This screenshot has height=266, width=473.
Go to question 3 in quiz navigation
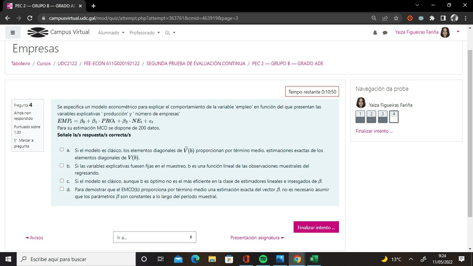click(x=383, y=117)
